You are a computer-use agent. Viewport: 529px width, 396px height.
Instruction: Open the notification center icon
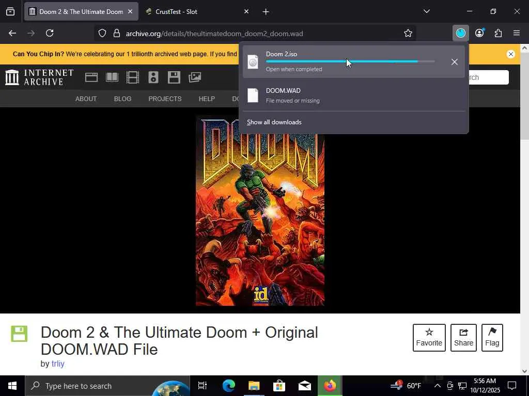512,386
